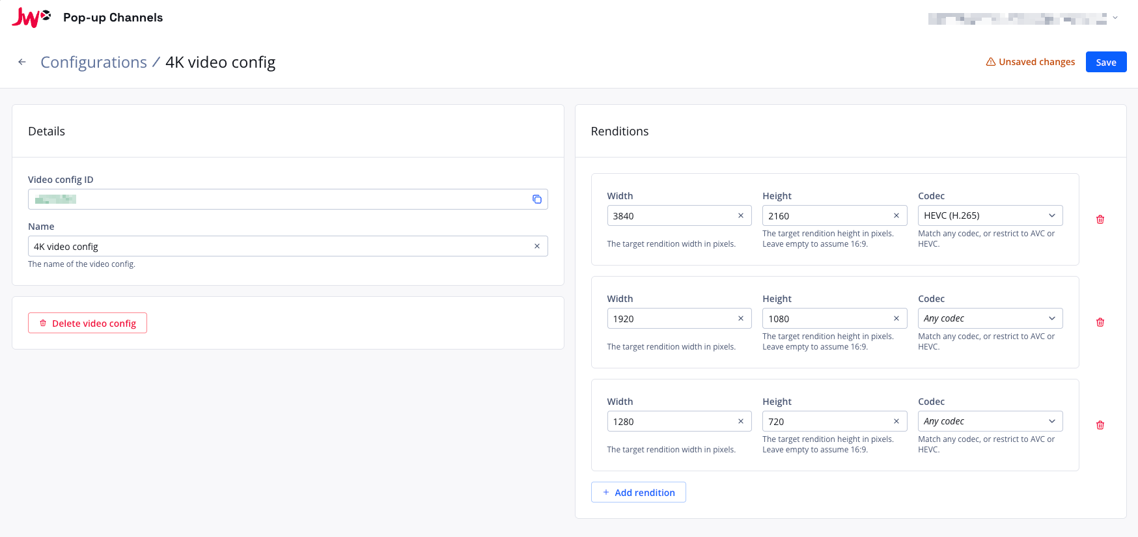This screenshot has width=1138, height=537.
Task: Open the Configurations breadcrumb link
Action: point(94,62)
